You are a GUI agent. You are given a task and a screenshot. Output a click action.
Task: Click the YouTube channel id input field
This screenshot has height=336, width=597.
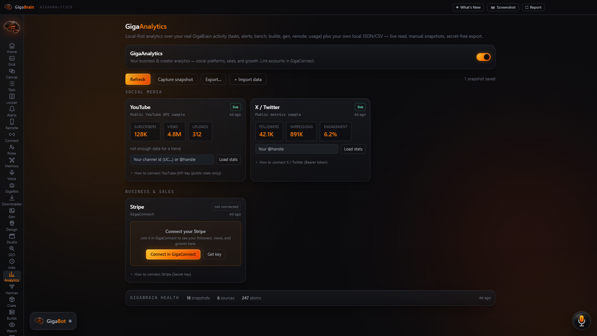(x=172, y=159)
